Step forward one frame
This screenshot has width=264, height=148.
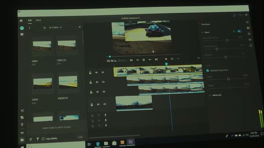pos(150,60)
